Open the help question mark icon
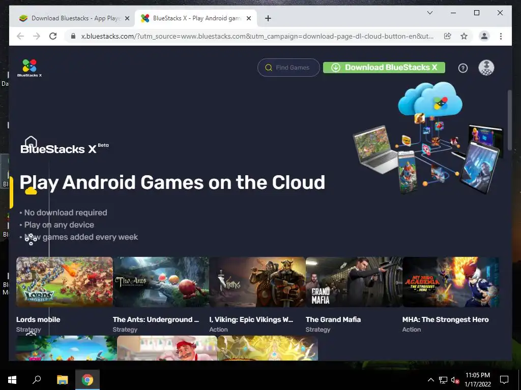 pos(463,68)
